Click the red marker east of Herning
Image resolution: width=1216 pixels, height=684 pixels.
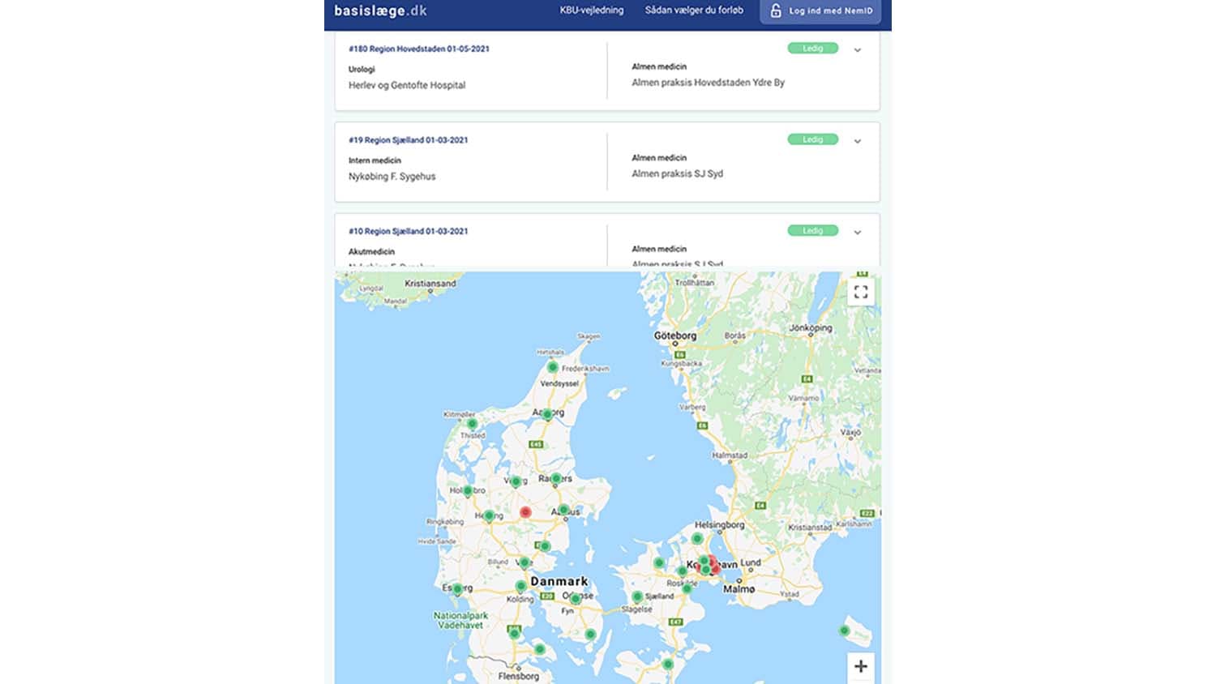525,512
